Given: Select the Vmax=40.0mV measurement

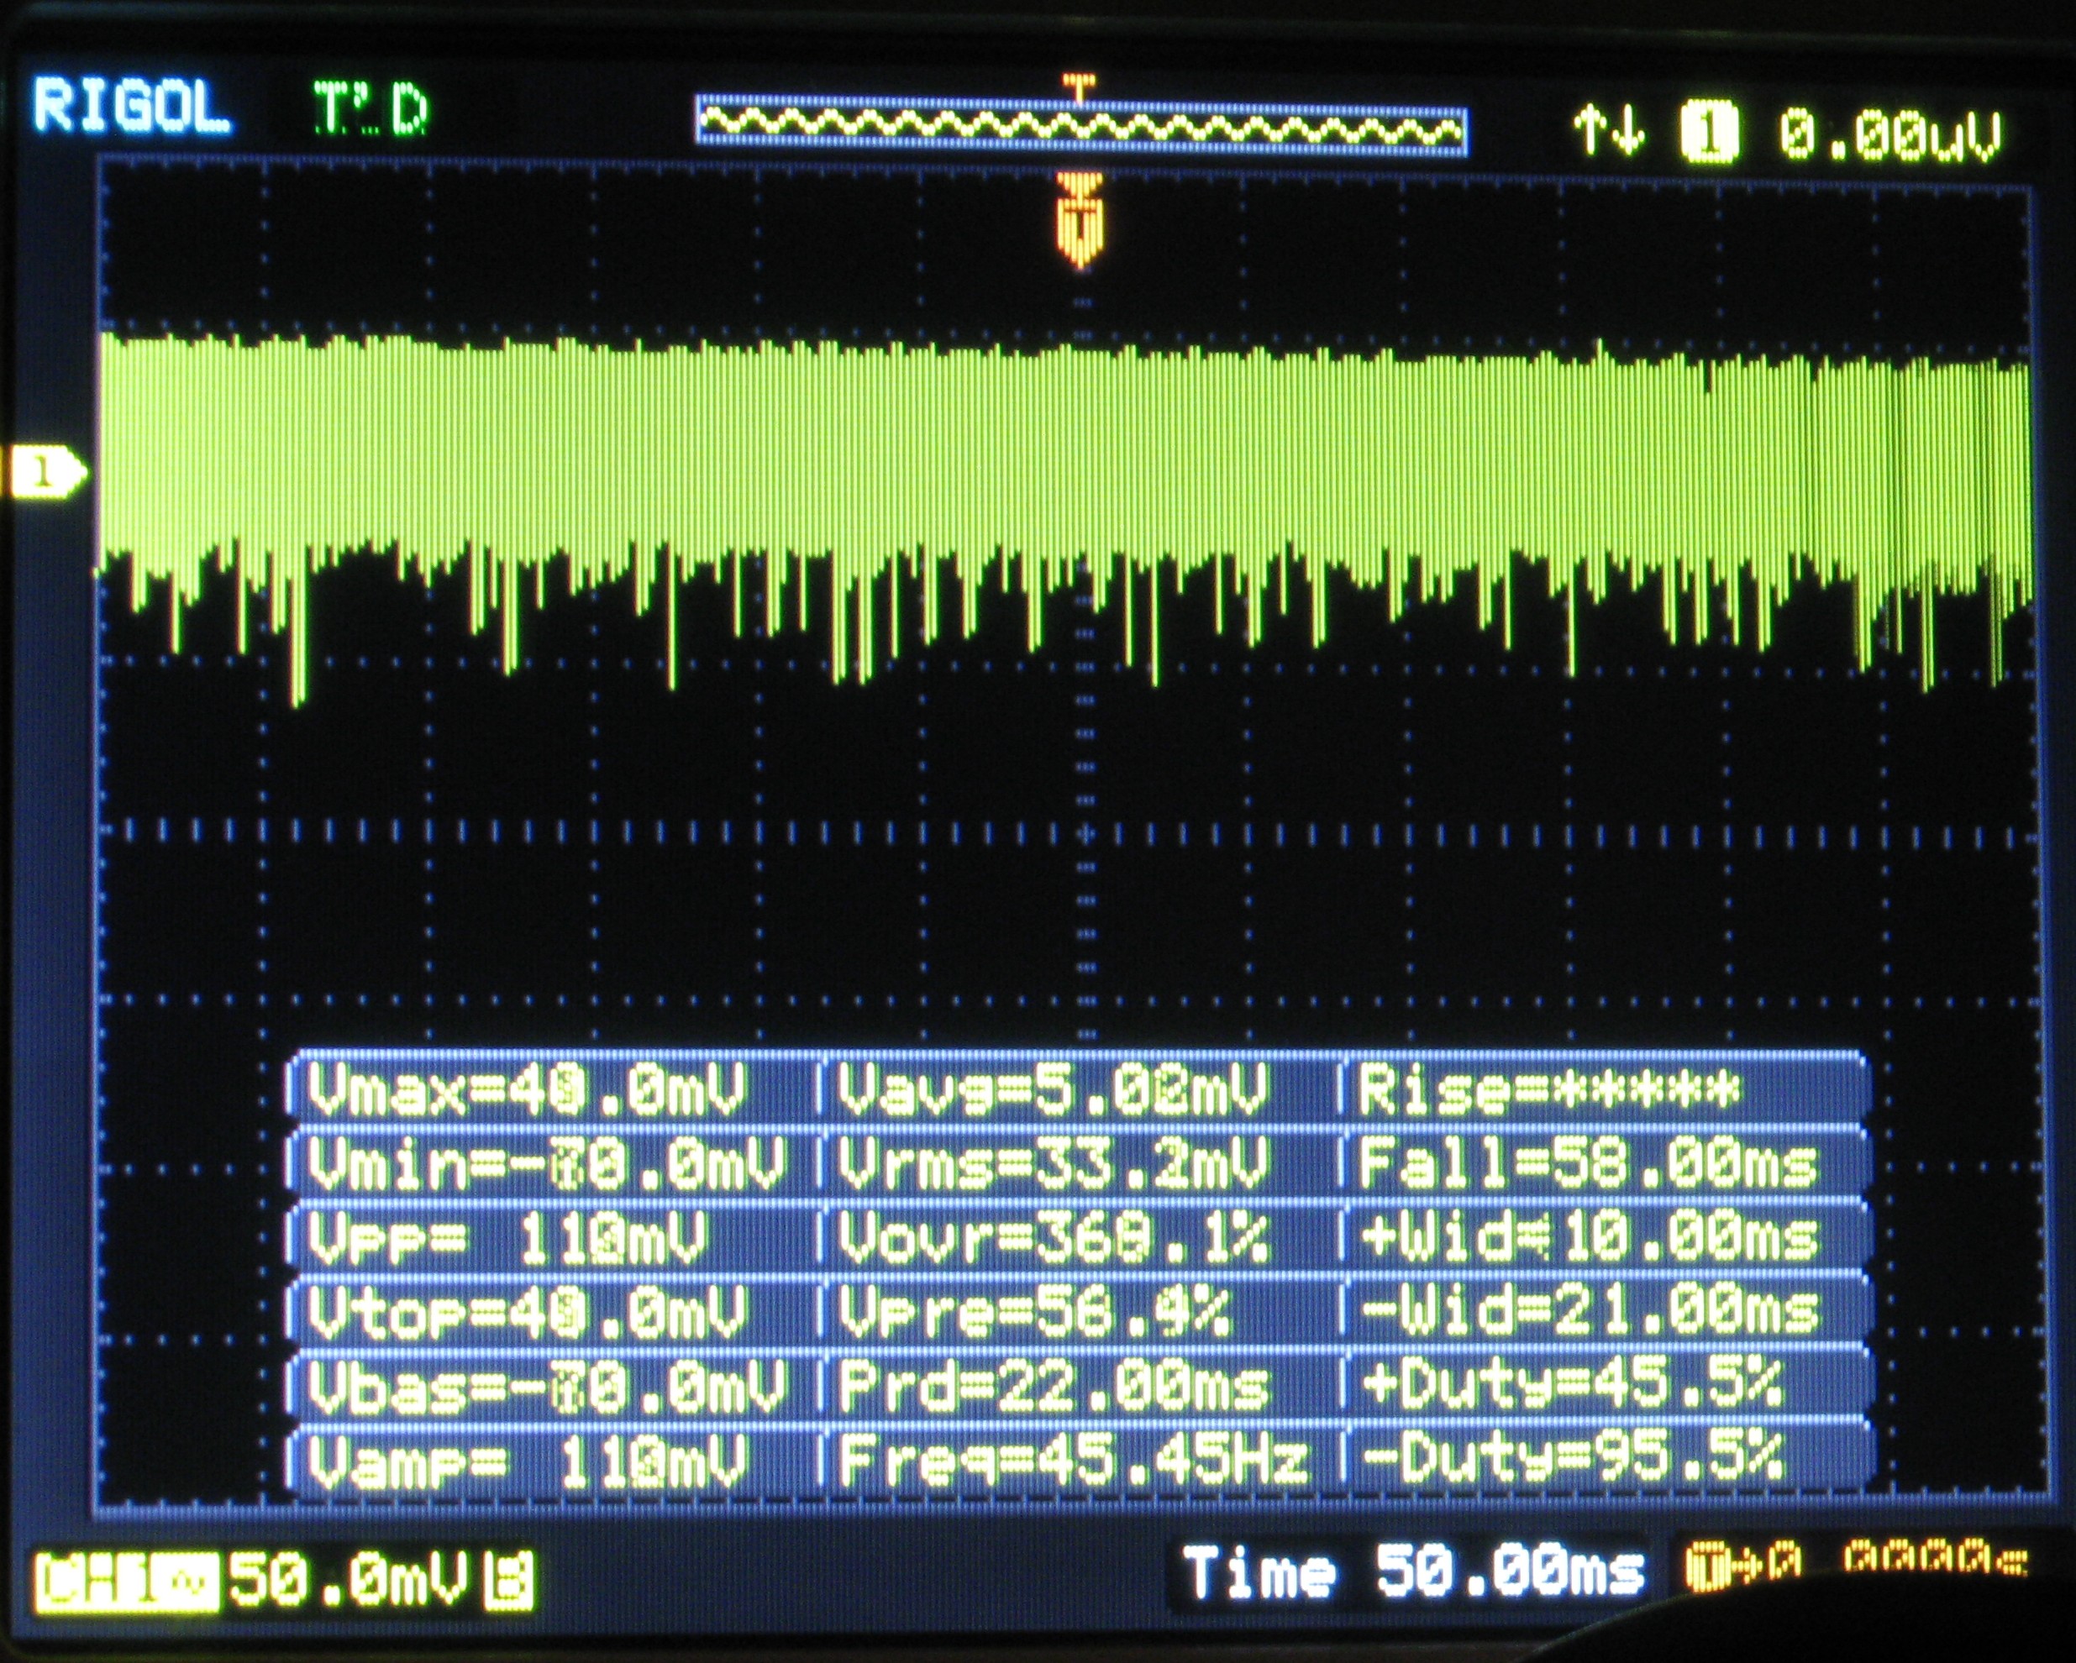Looking at the screenshot, I should pos(526,1091).
